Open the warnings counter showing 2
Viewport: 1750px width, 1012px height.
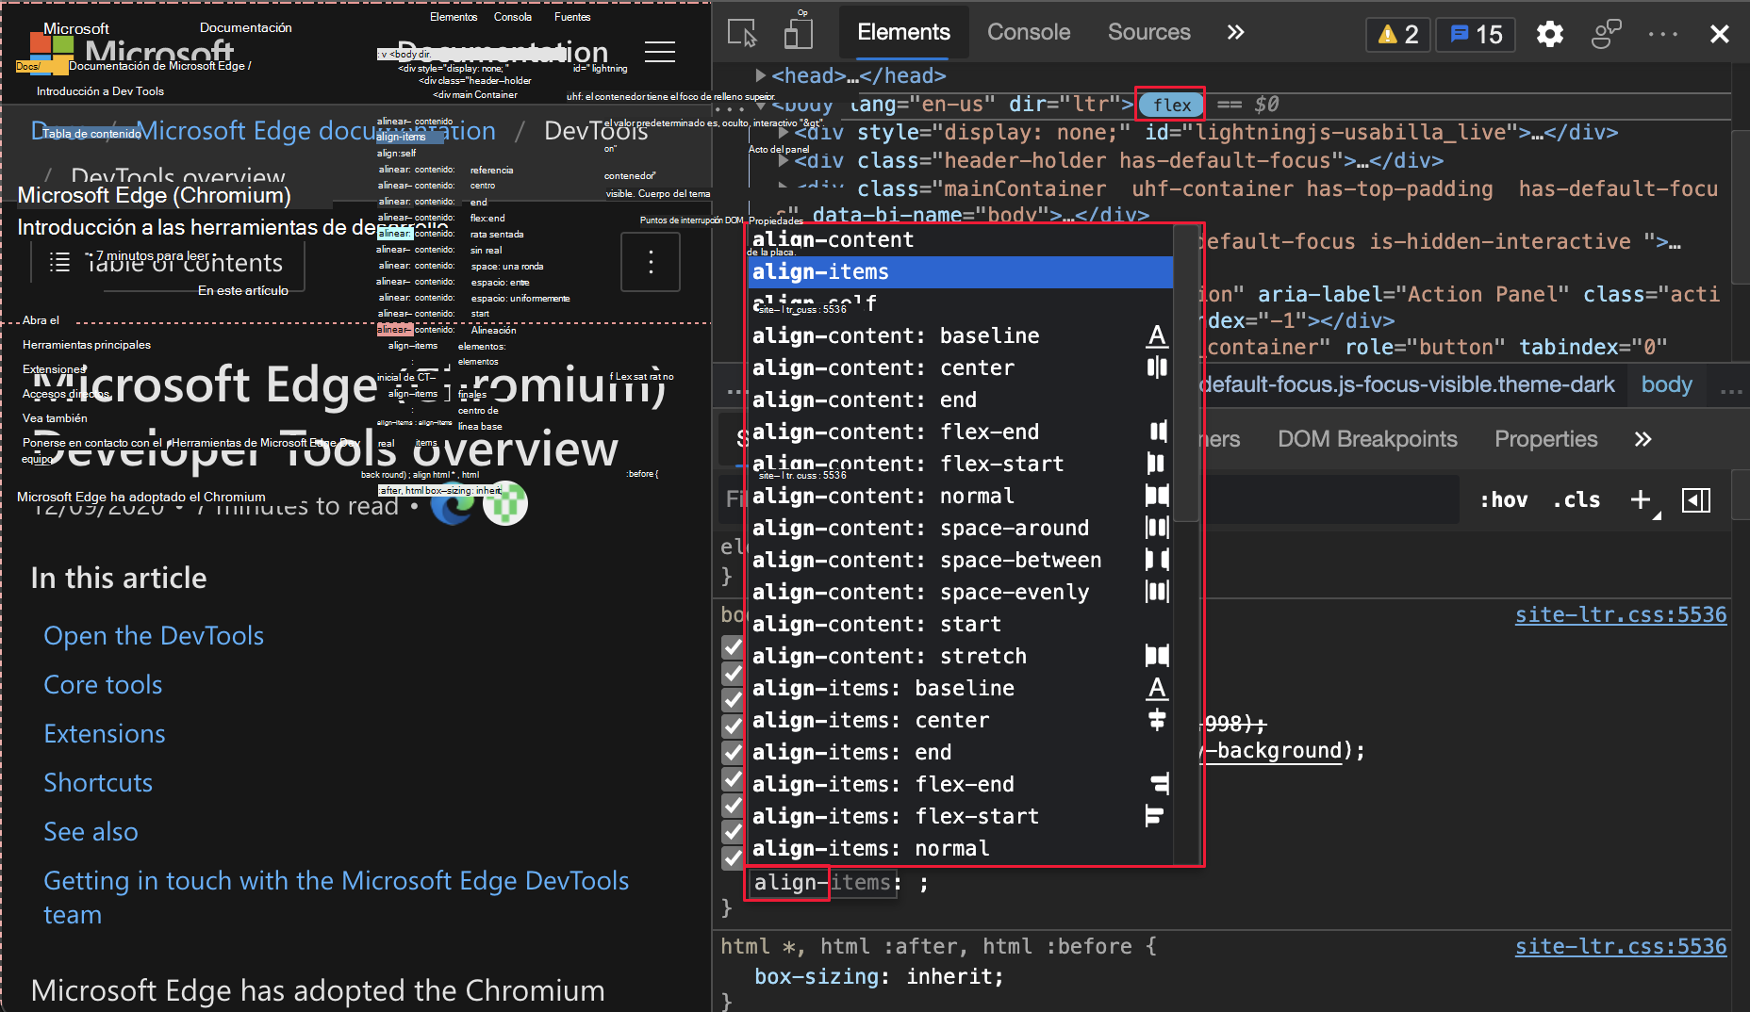(x=1397, y=33)
